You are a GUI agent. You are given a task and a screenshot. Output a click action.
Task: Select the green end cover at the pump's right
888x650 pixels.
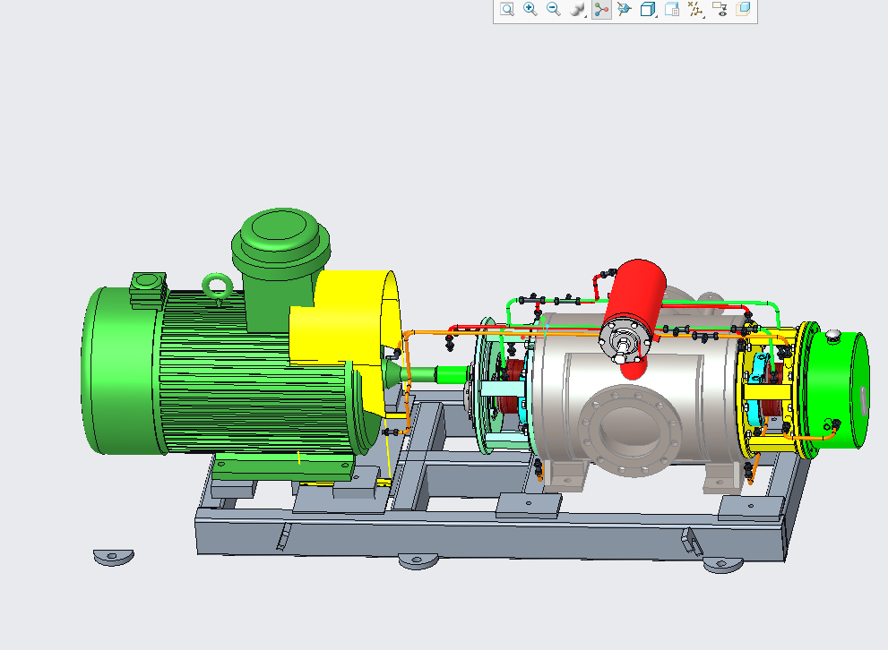837,390
